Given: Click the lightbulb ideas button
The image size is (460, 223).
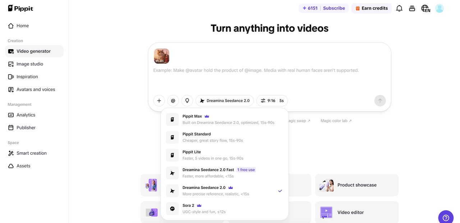Looking at the screenshot, I should (187, 101).
